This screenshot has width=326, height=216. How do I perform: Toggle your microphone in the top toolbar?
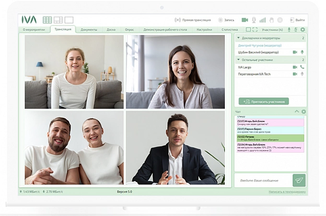[x=254, y=20]
